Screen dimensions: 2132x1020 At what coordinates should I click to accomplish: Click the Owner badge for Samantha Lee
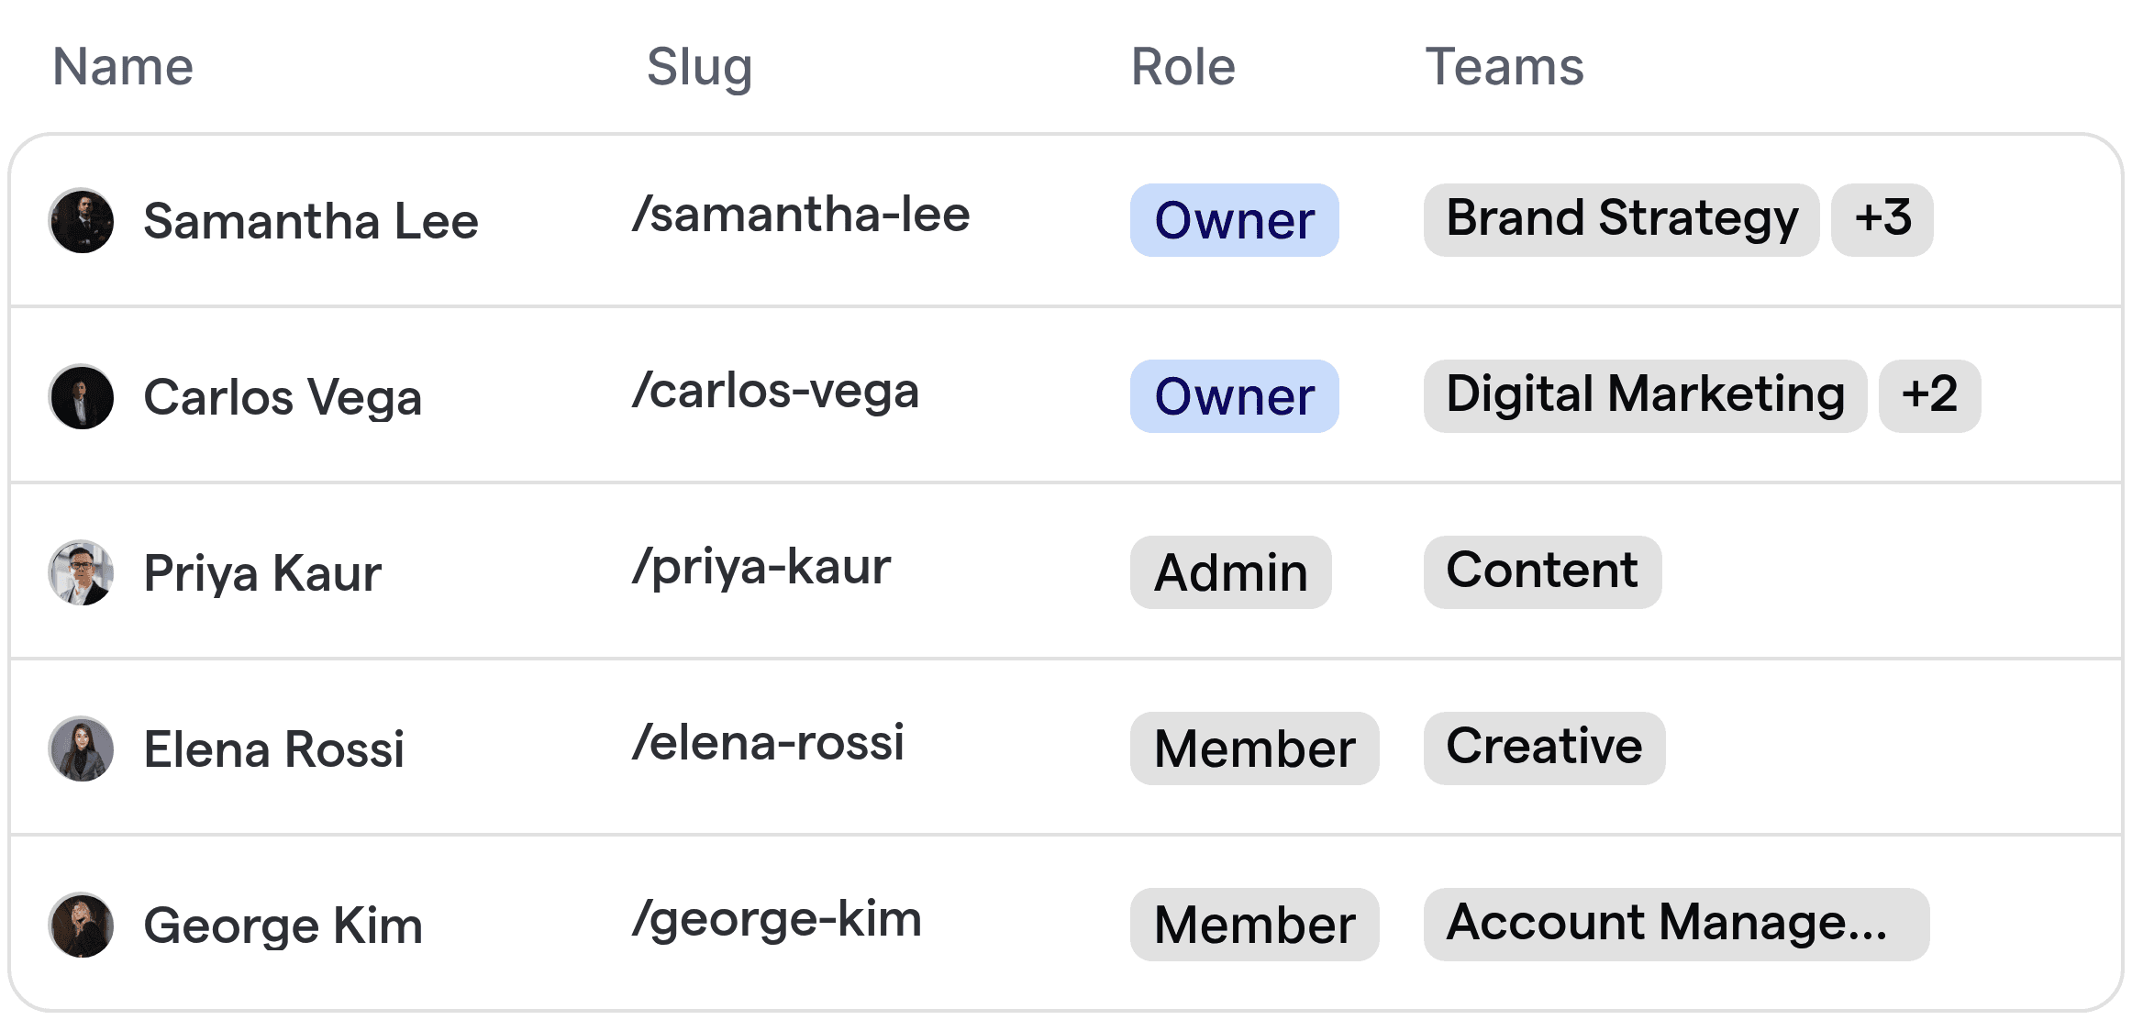point(1234,220)
